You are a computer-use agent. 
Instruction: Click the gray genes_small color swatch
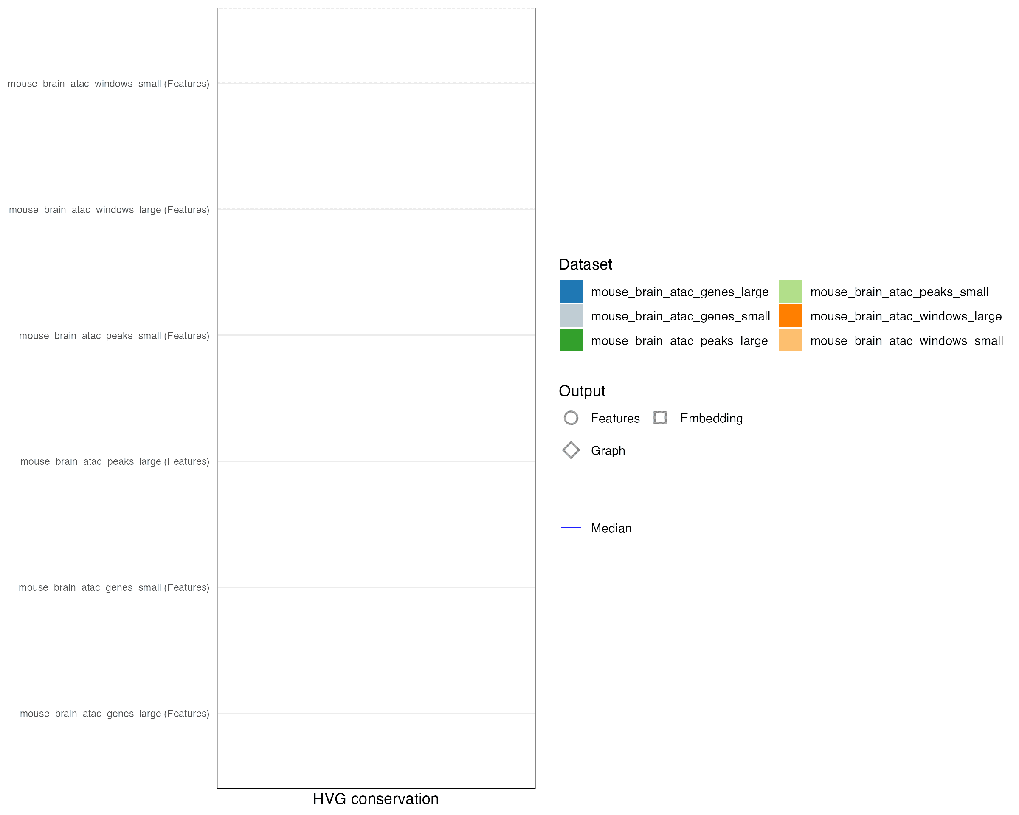click(571, 316)
